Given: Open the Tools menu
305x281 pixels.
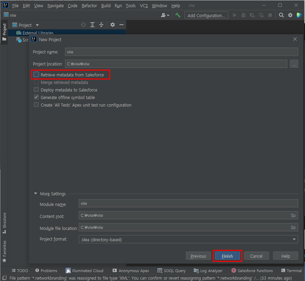Looking at the screenshot, I should coord(130,5).
